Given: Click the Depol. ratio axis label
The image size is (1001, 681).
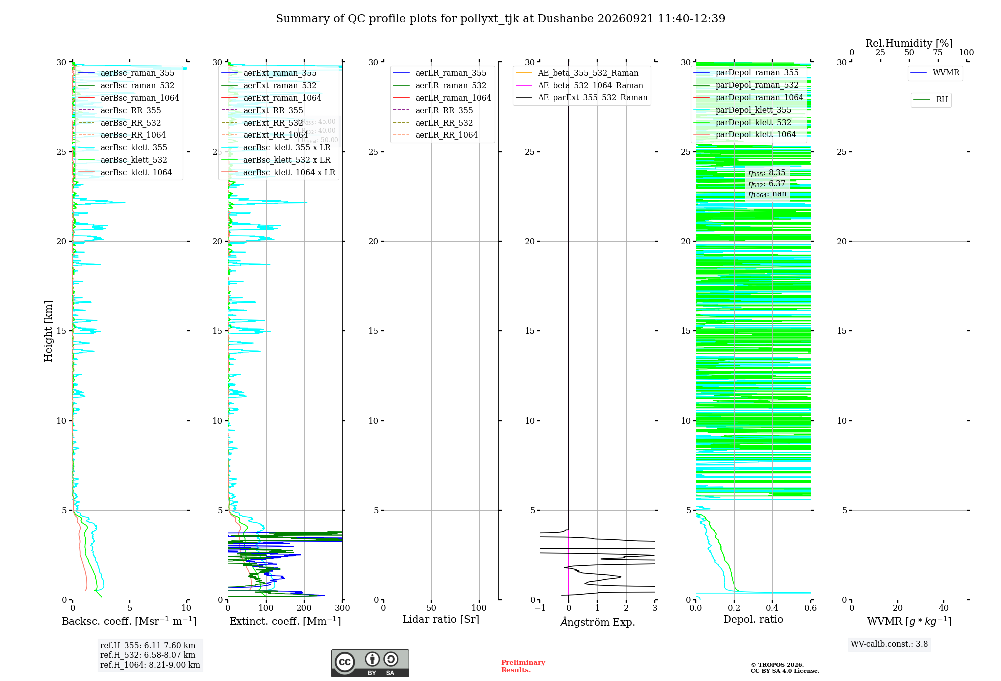Looking at the screenshot, I should pyautogui.click(x=753, y=620).
